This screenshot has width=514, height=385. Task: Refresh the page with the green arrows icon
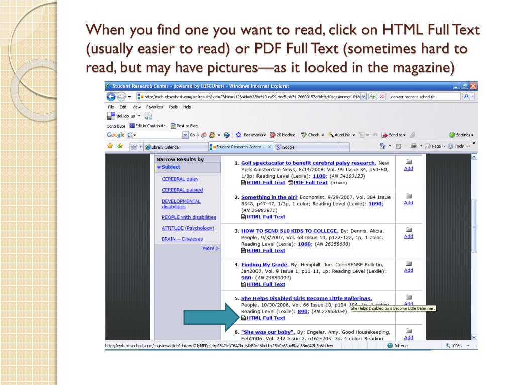[x=373, y=97]
